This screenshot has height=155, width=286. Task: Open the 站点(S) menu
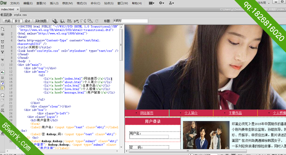click(x=109, y=3)
